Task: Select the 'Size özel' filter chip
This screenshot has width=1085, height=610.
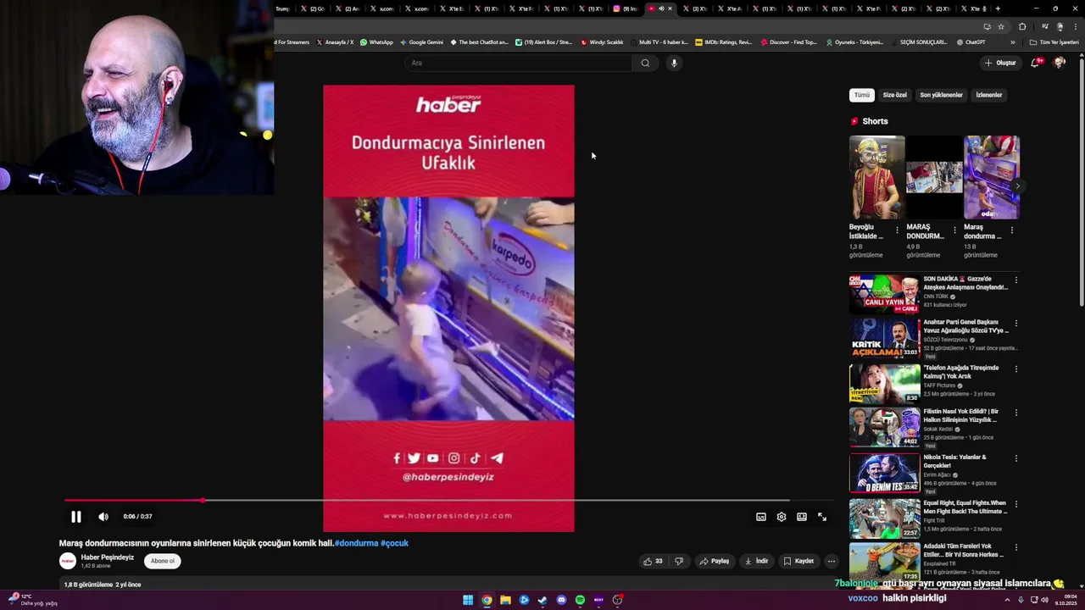Action: [x=894, y=95]
